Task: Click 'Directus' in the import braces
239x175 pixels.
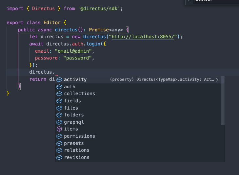Action: pyautogui.click(x=43, y=9)
